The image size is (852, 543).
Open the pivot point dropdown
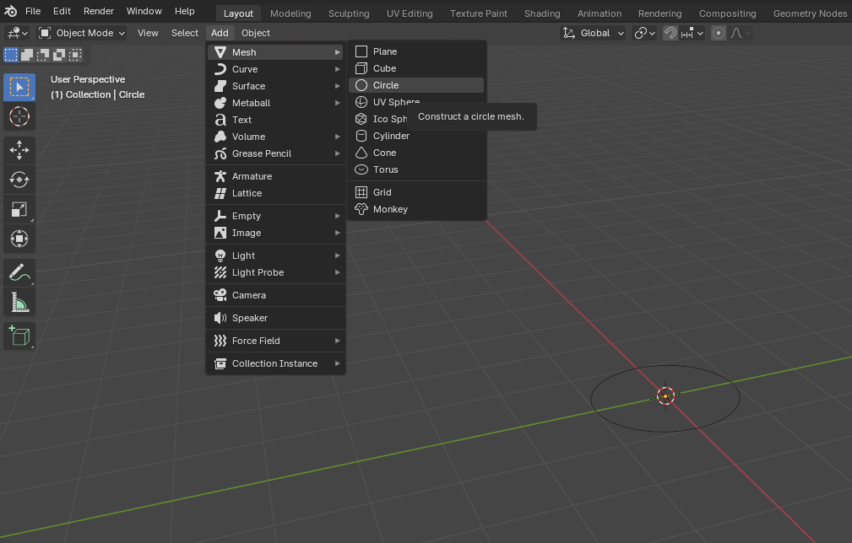(x=645, y=33)
